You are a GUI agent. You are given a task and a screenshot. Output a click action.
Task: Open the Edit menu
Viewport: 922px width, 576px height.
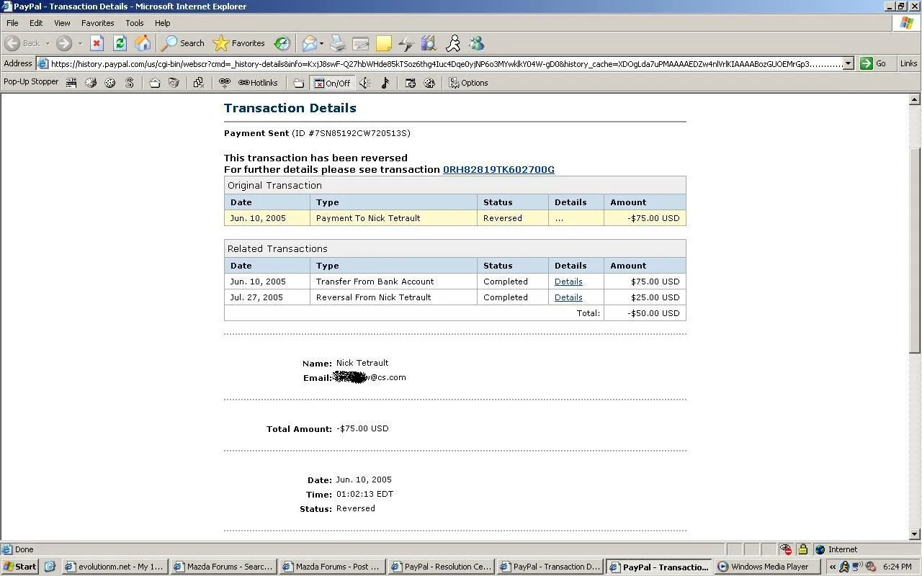[x=36, y=23]
